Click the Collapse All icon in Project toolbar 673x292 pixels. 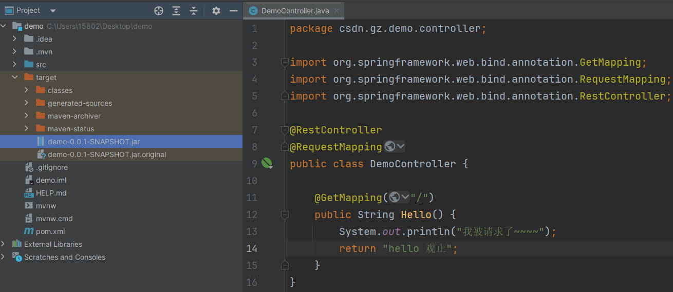coord(194,11)
